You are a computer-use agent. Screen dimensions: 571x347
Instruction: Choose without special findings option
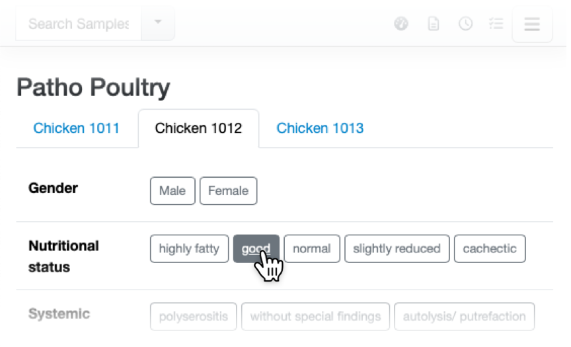pos(315,317)
